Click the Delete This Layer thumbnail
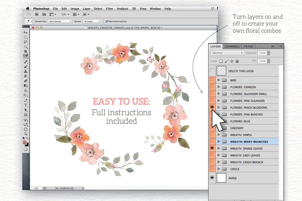The height and width of the screenshot is (201, 302). [x=221, y=71]
